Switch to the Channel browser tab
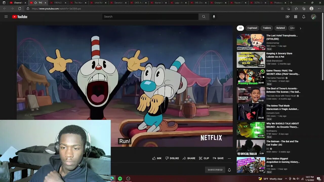Image resolution: width=324 pixels, height=182 pixels. point(18,3)
